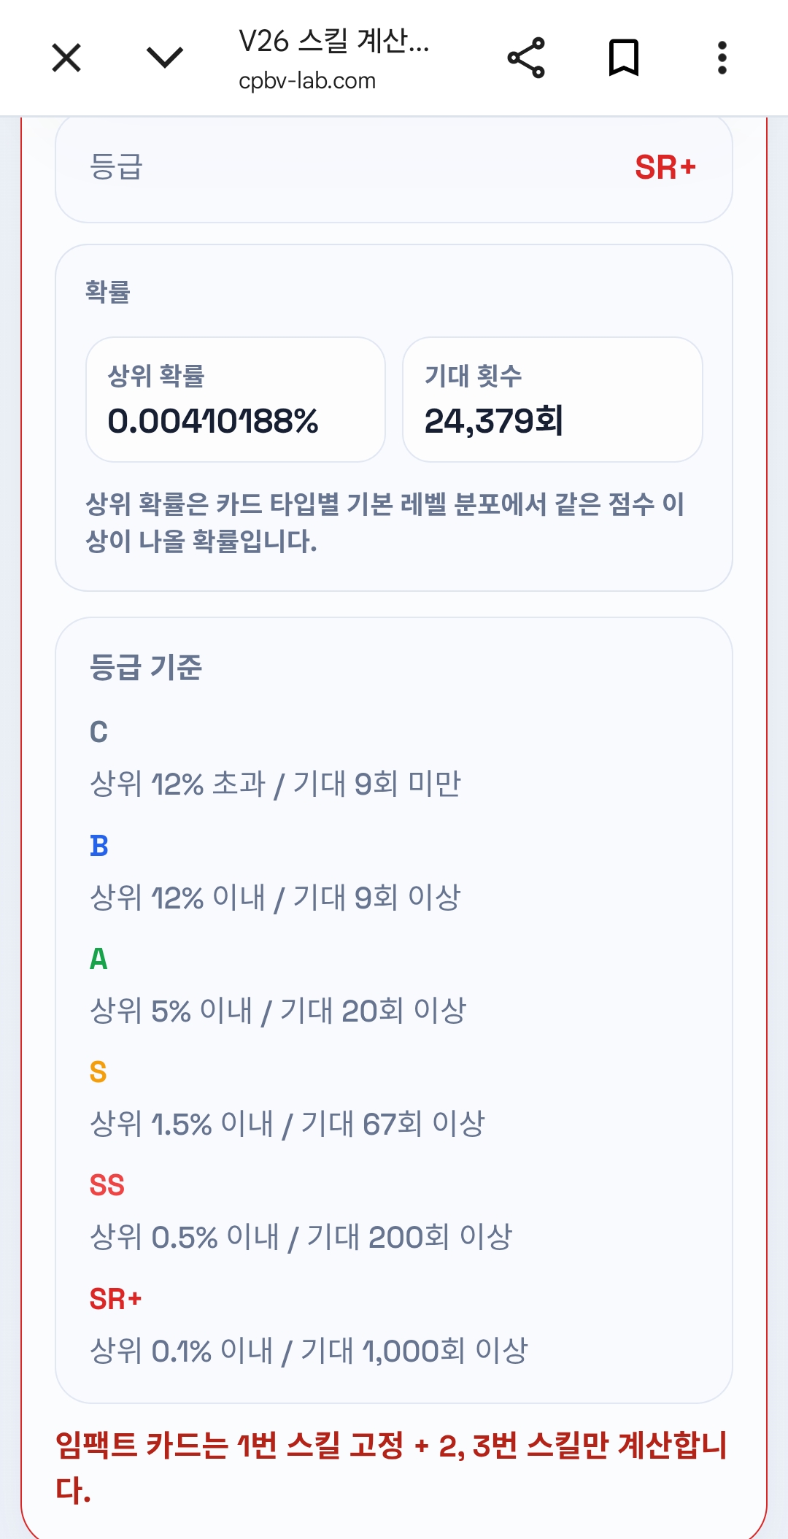
Task: Select the green A grade label
Action: [x=98, y=959]
